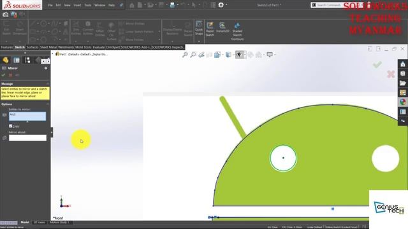The image size is (408, 229).
Task: Open the Options gear icon
Action: click(x=221, y=5)
